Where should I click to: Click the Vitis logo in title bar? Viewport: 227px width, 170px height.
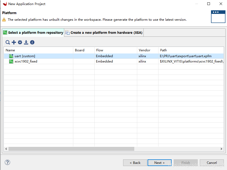tap(5, 4)
